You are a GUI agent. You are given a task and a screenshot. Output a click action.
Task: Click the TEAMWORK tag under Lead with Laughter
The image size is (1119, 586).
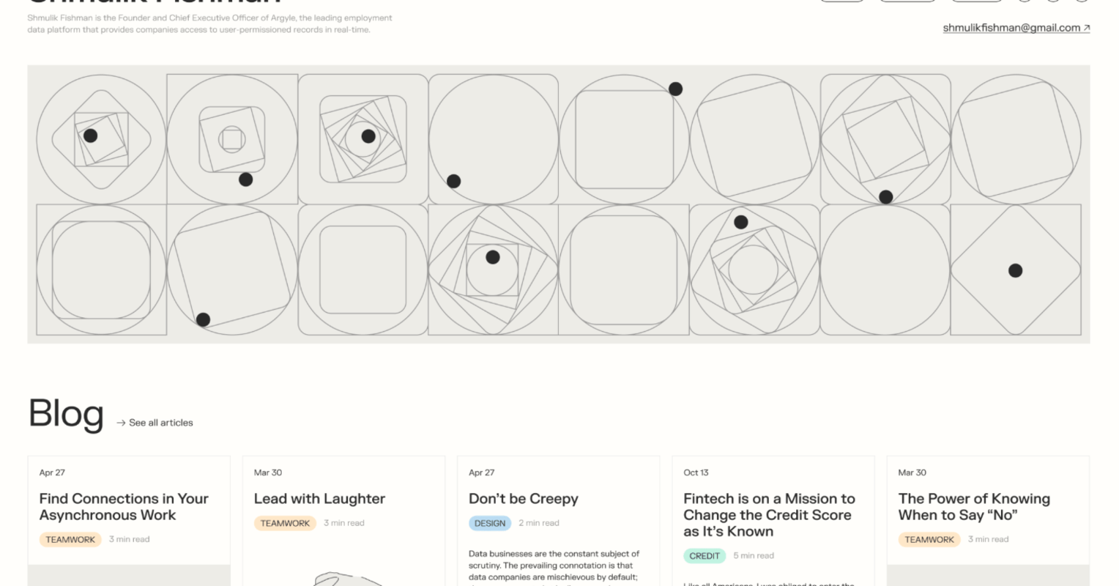click(x=285, y=523)
